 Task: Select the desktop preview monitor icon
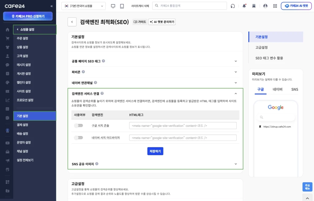pyautogui.click(x=113, y=6)
